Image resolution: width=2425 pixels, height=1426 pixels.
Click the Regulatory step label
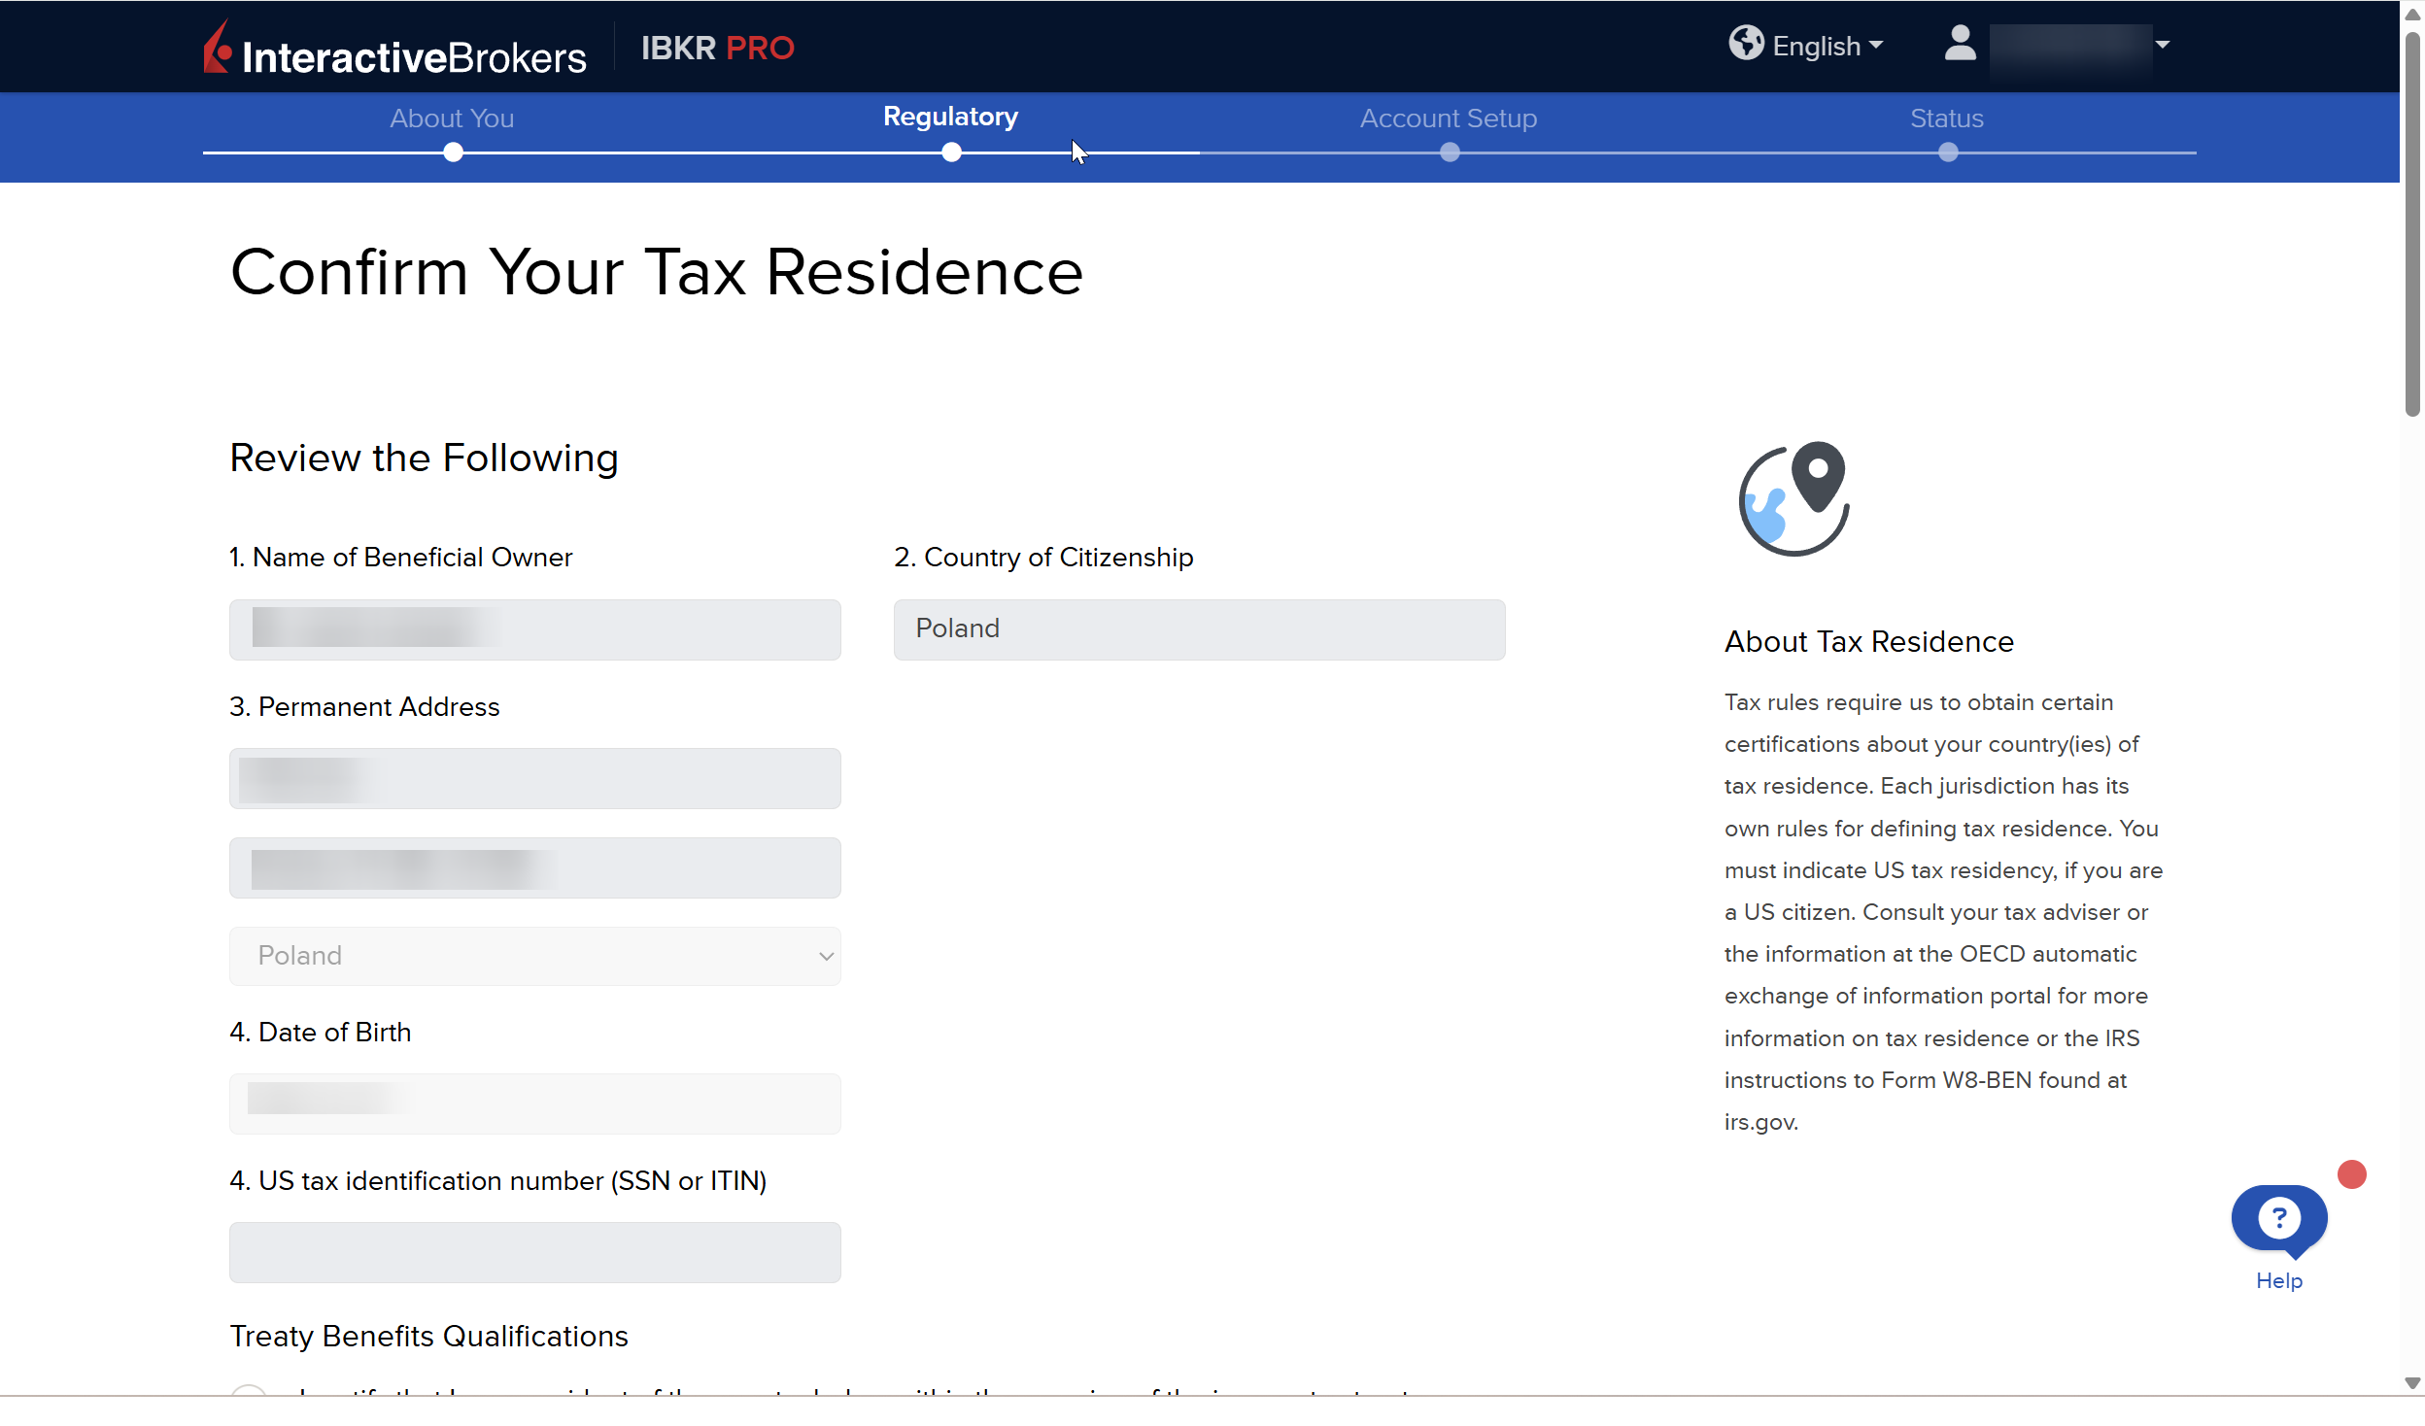(950, 117)
